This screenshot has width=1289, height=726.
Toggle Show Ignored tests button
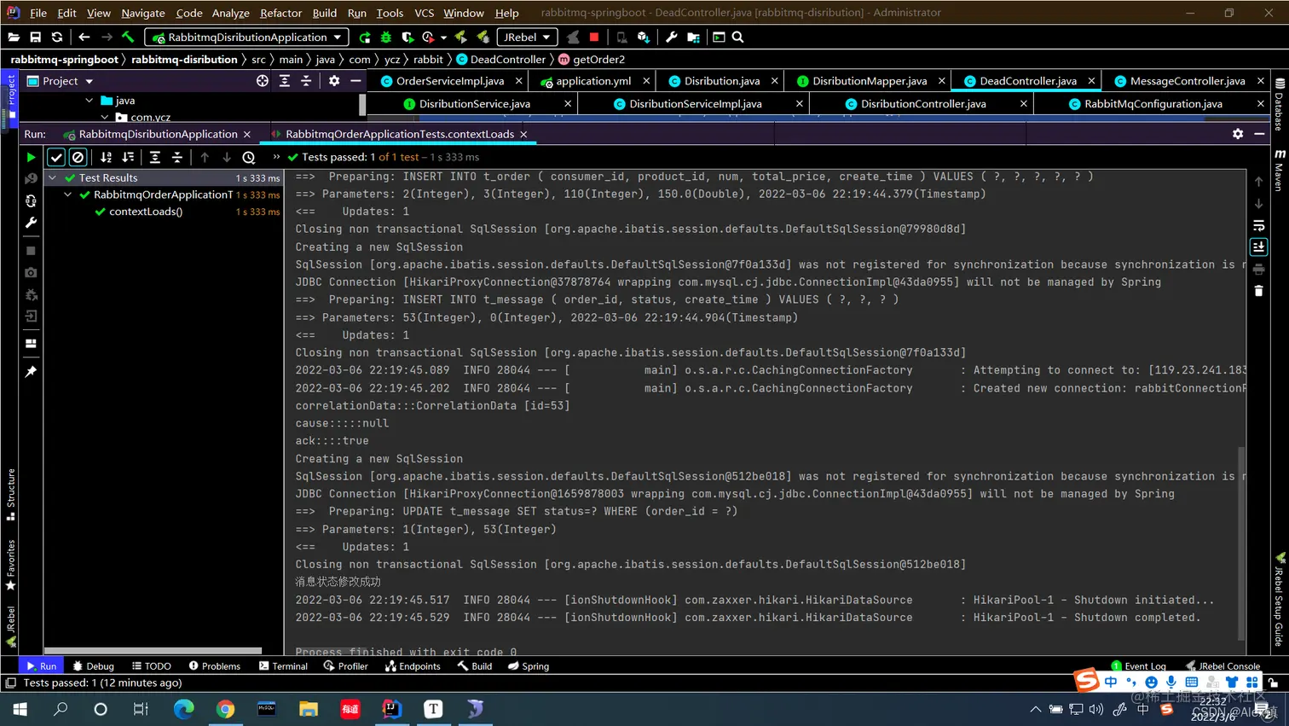(78, 157)
